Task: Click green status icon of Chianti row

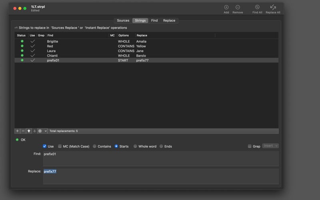Action: tap(22, 55)
